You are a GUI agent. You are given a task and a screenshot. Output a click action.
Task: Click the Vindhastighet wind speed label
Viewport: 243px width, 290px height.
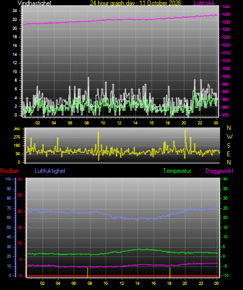click(34, 3)
